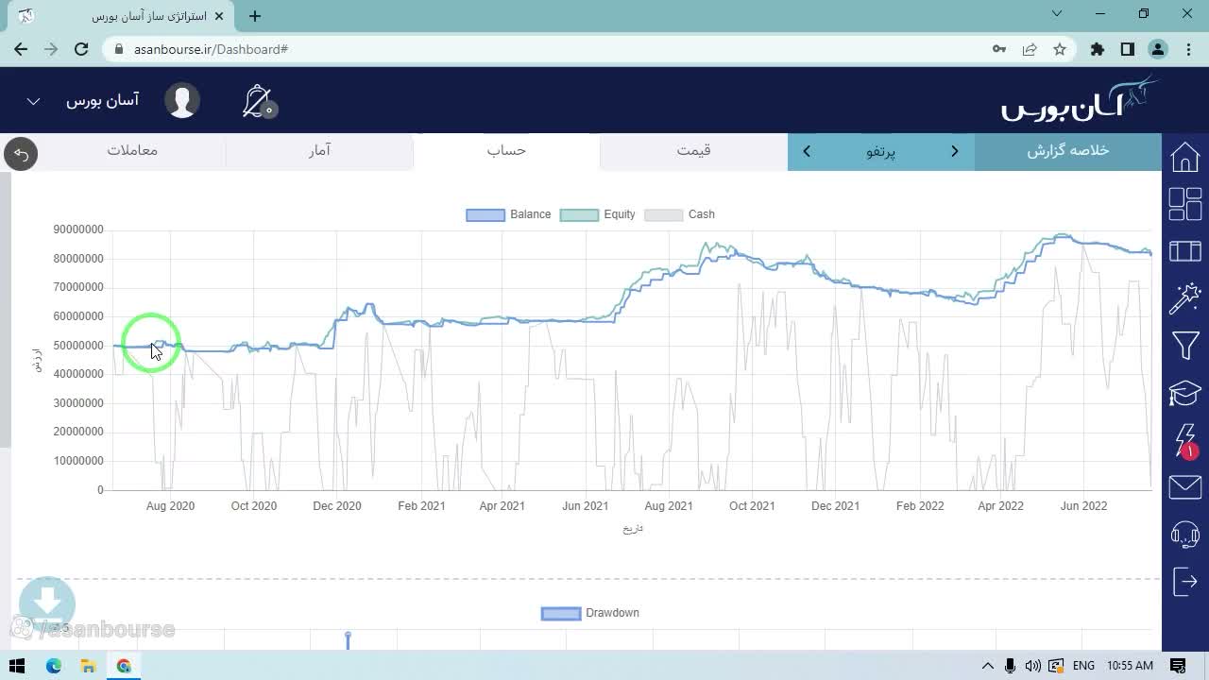
Task: Toggle the Balance series in chart legend
Action: 508,214
